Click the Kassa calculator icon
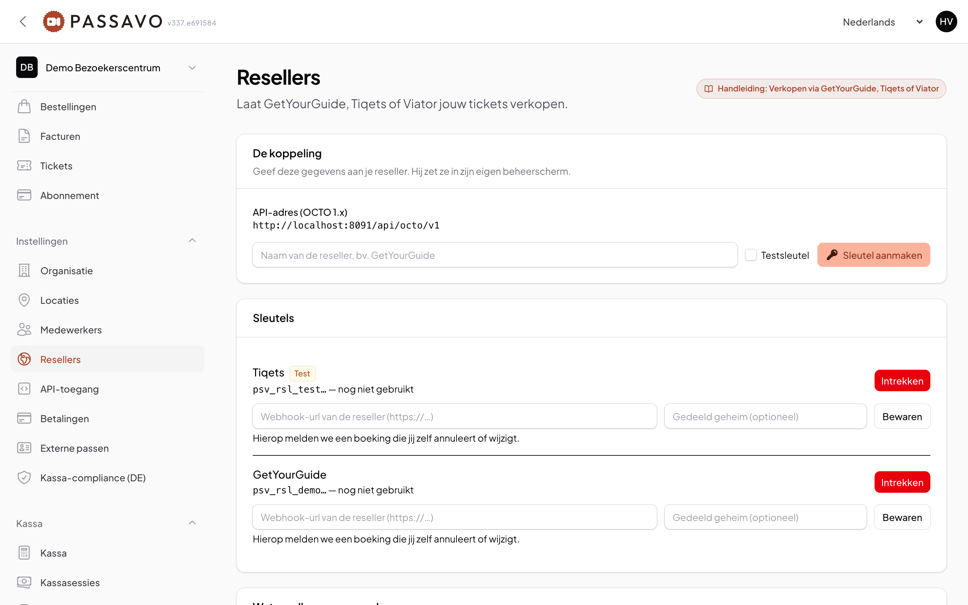The height and width of the screenshot is (605, 968). point(24,553)
